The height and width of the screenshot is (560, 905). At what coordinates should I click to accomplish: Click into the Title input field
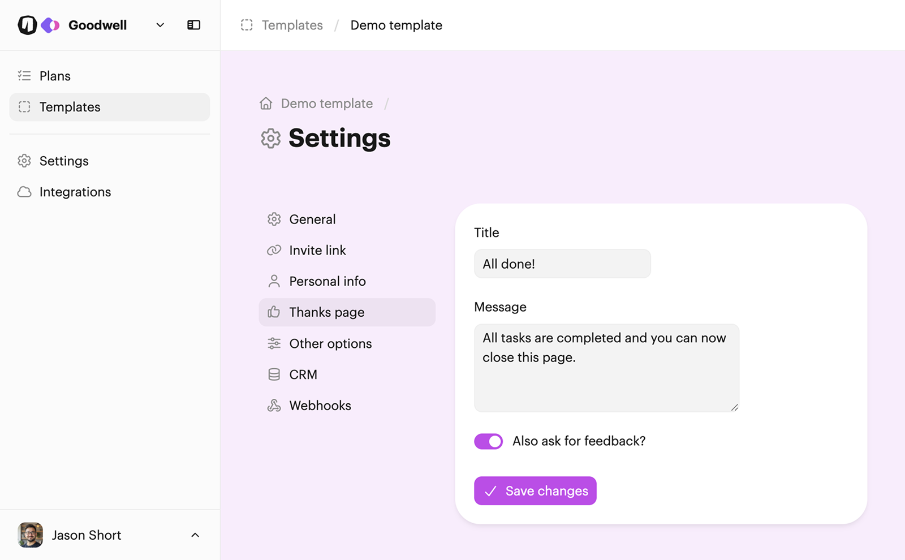(x=562, y=264)
